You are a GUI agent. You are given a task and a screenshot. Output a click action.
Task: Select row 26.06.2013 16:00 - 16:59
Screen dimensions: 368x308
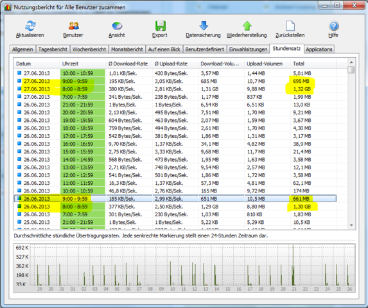point(175,144)
